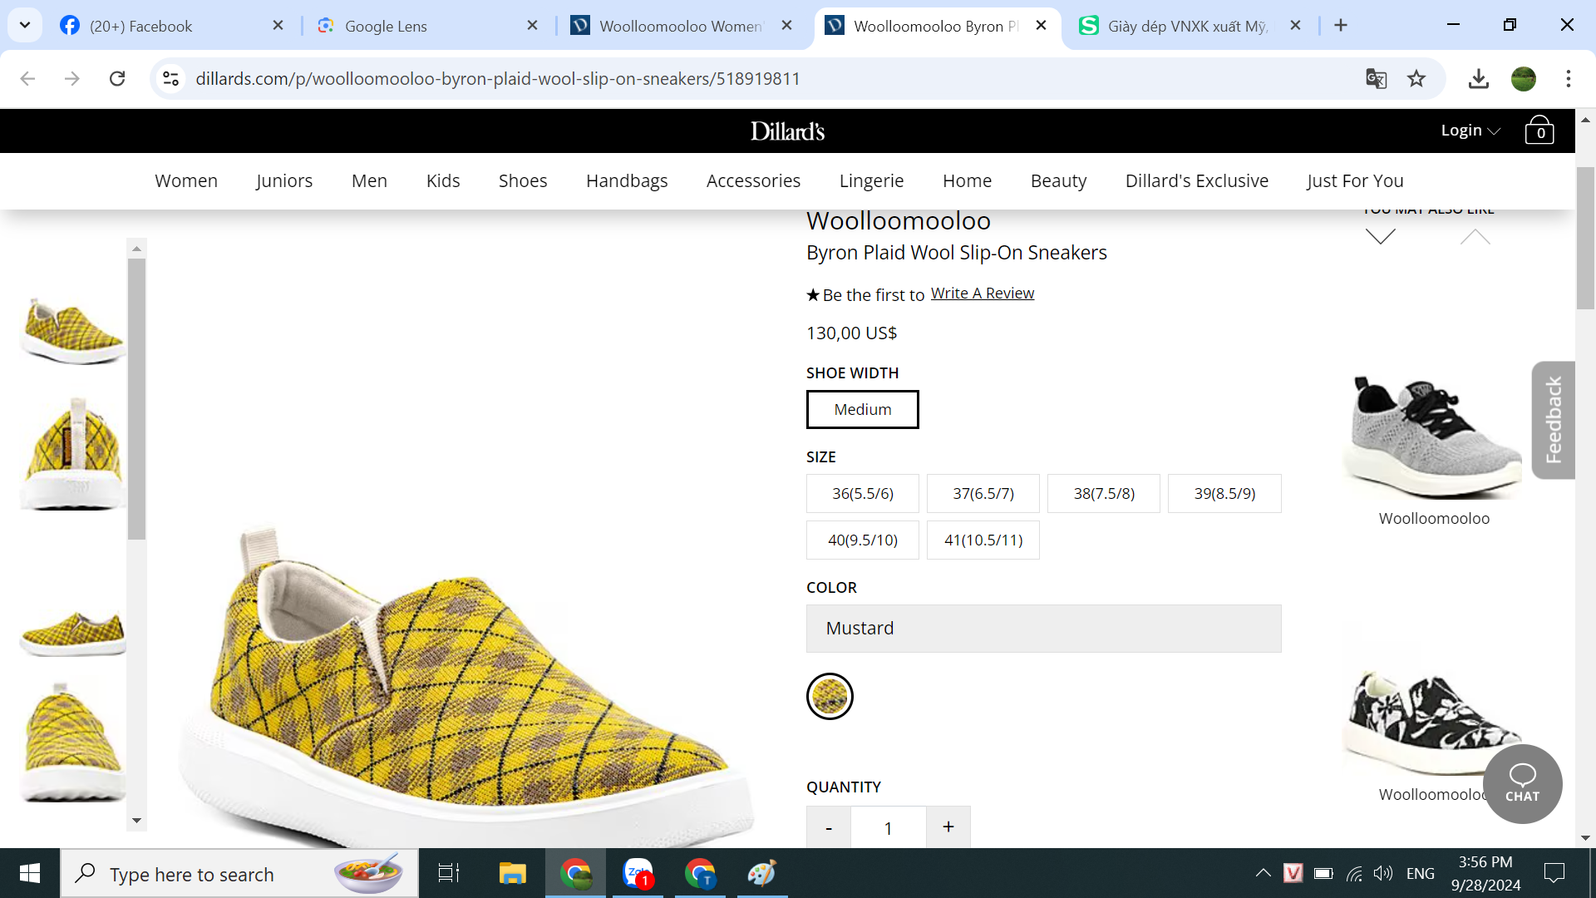This screenshot has height=898, width=1596.
Task: Select Medium shoe width
Action: [x=862, y=409]
